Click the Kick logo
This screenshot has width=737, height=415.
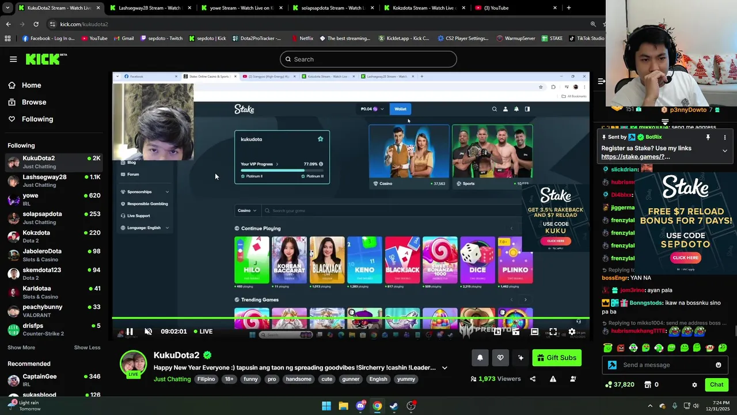46,59
